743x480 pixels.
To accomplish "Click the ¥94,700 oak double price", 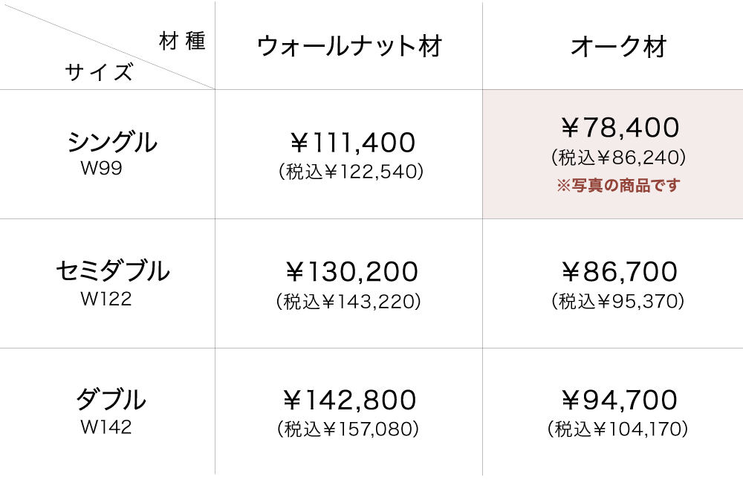I will tap(620, 400).
